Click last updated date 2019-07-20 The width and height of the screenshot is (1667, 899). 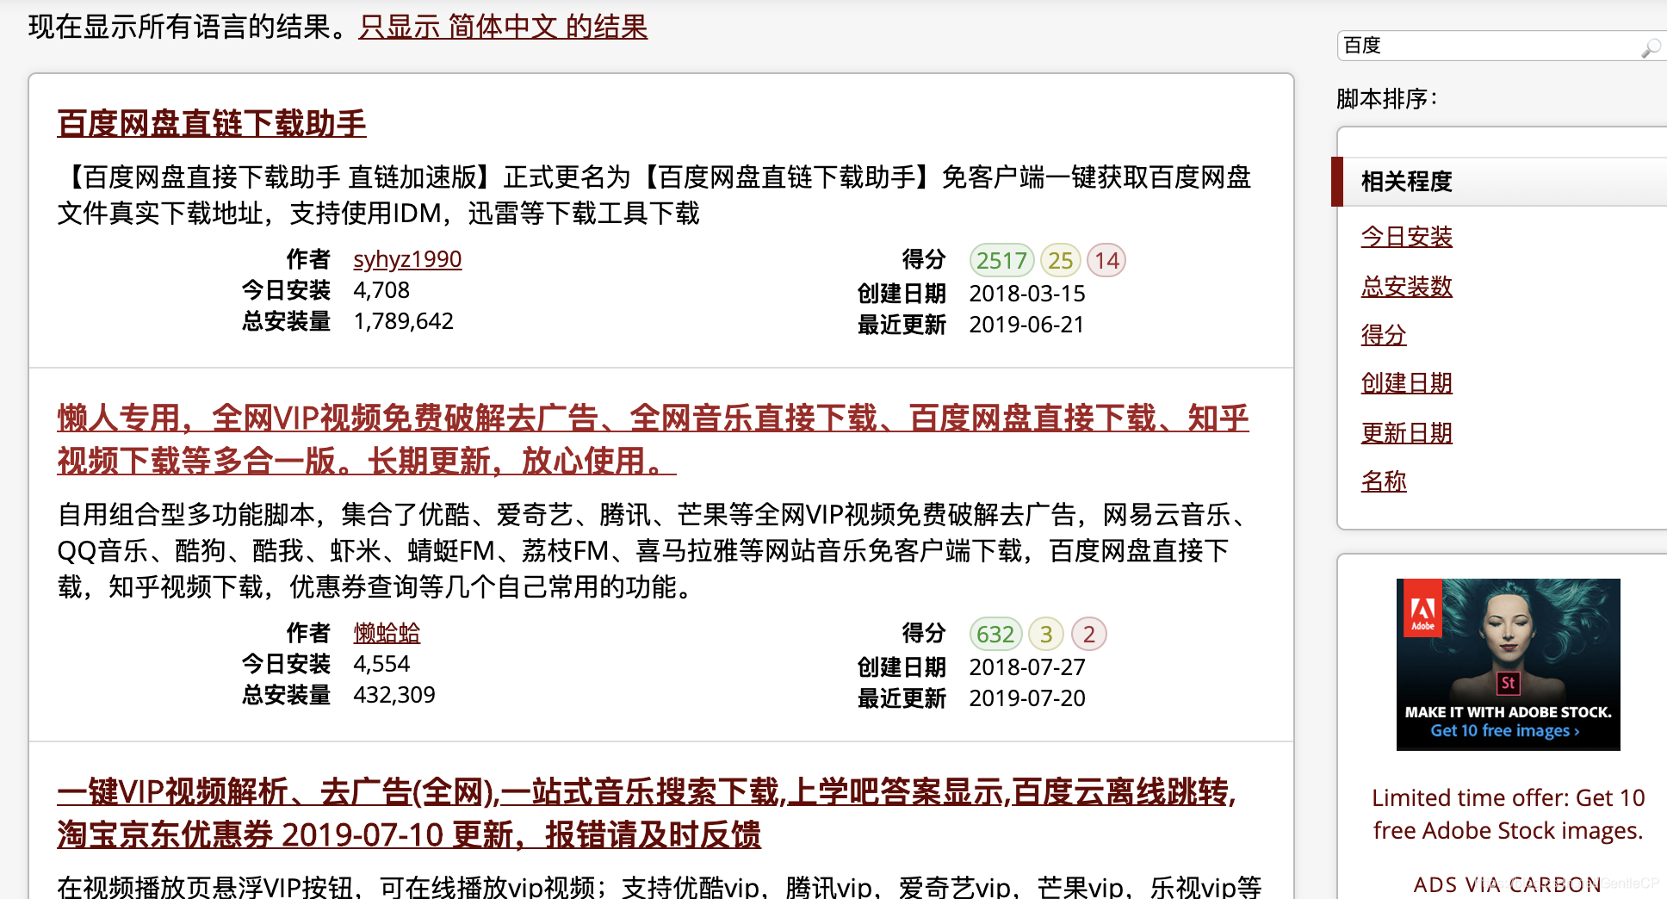coord(1027,698)
